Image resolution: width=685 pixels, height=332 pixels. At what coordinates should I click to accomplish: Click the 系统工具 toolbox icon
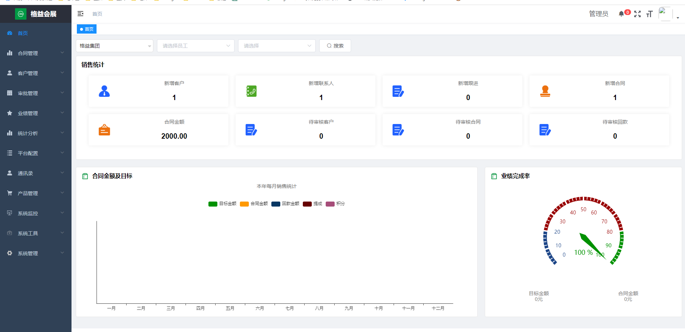[10, 233]
